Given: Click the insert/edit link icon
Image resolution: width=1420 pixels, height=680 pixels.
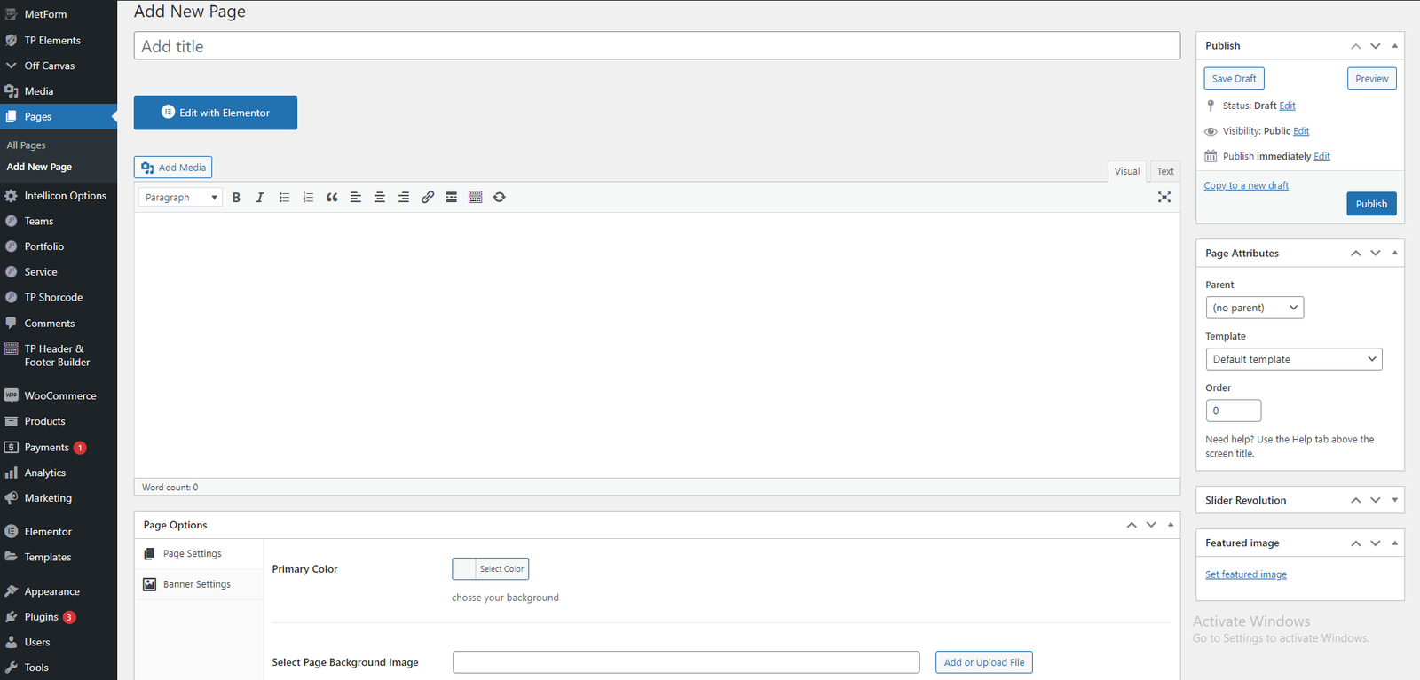Looking at the screenshot, I should (428, 198).
